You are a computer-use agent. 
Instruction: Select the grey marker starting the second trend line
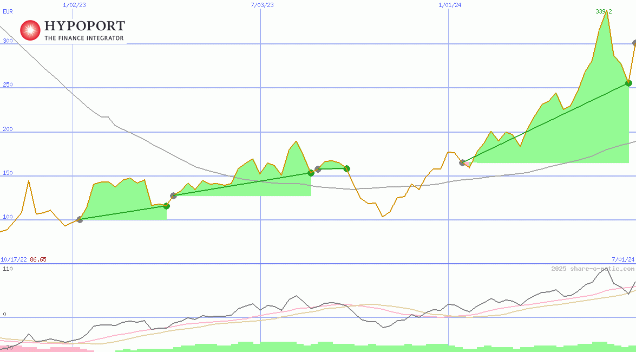tap(173, 195)
